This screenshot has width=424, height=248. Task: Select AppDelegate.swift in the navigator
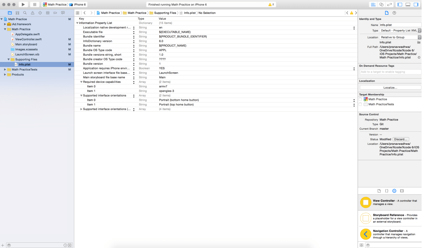click(27, 34)
